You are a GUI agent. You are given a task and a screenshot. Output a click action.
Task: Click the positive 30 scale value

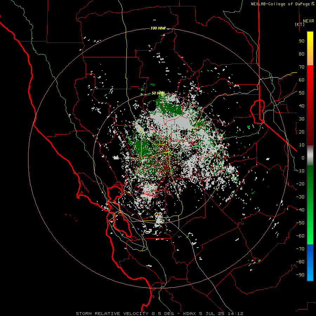(x=302, y=119)
